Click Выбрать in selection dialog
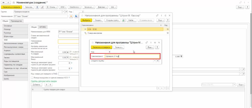The height and width of the screenshot is (108, 252). coord(87,20)
